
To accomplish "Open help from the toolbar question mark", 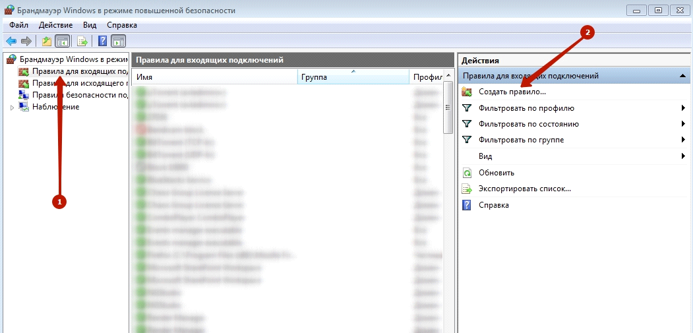I will tap(103, 42).
